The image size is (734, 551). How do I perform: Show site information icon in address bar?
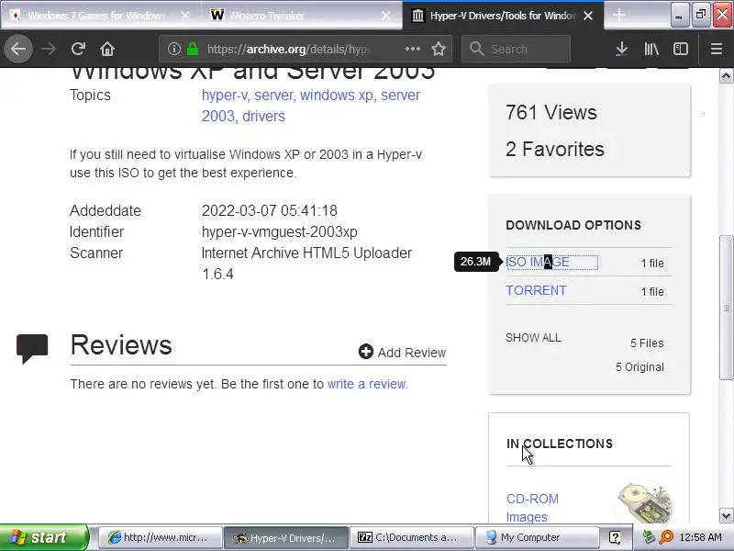tap(174, 49)
